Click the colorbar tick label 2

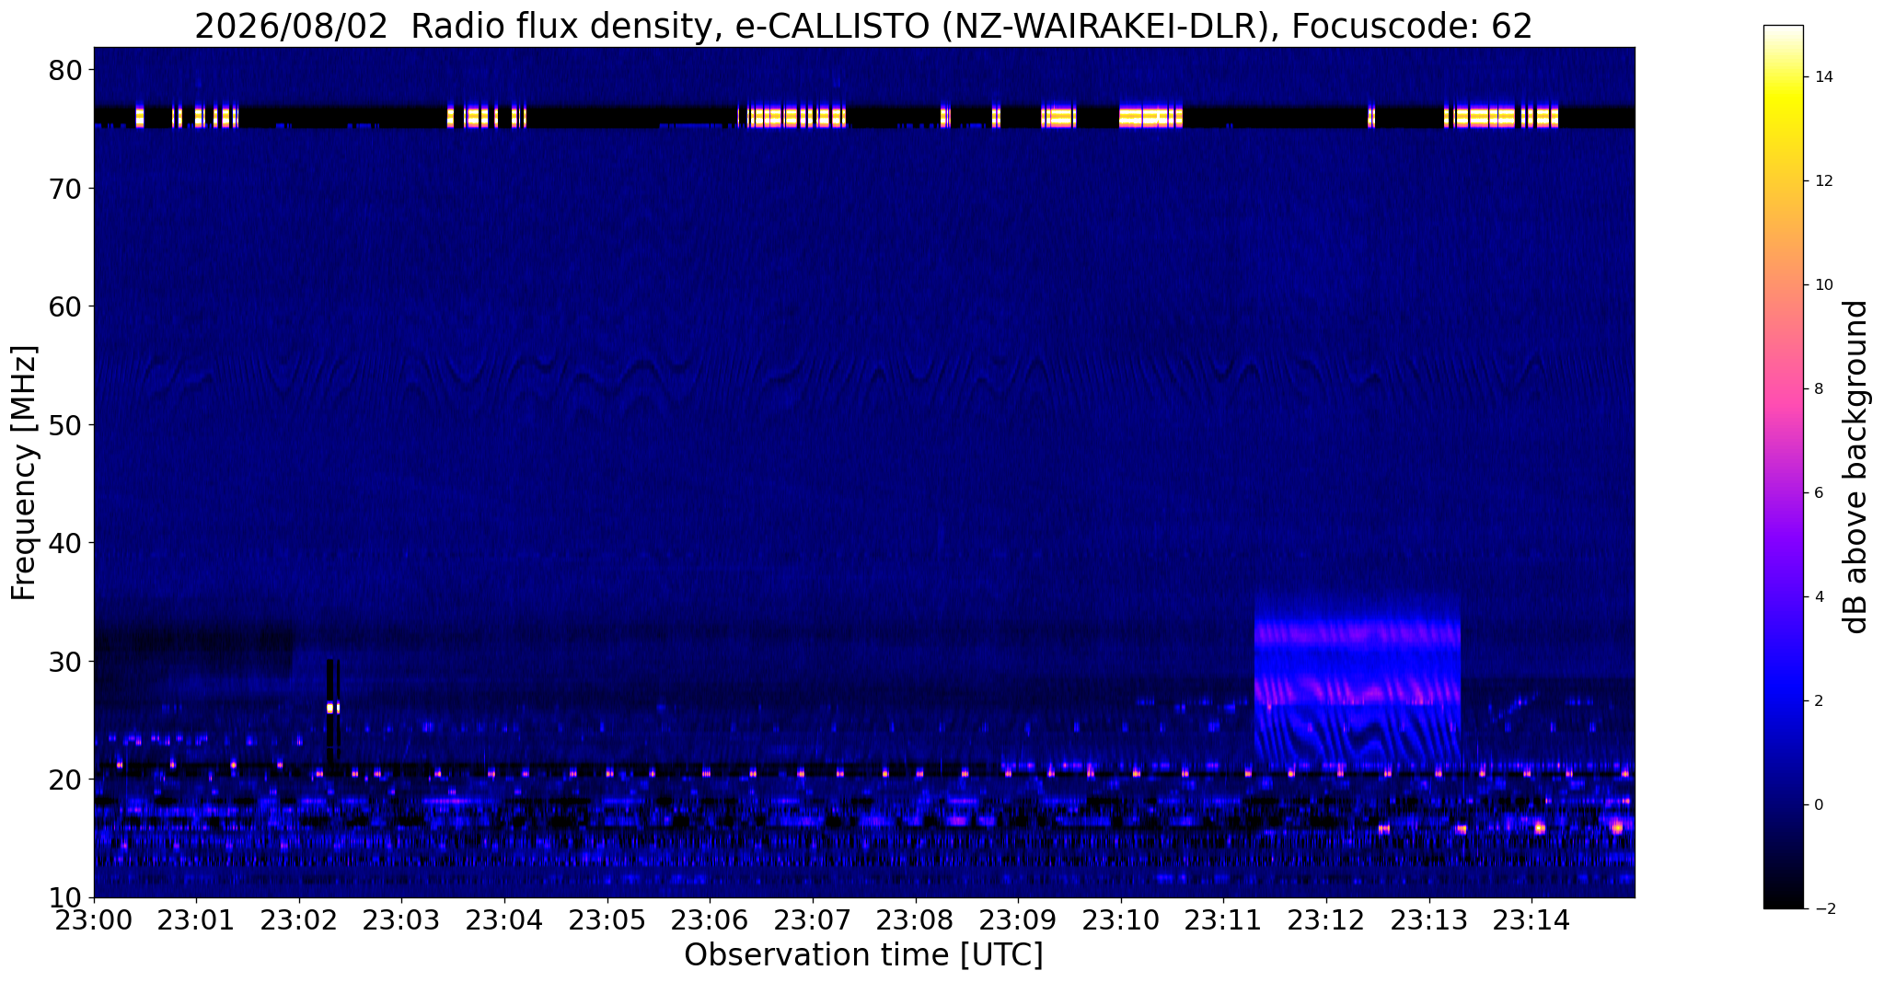click(1818, 701)
